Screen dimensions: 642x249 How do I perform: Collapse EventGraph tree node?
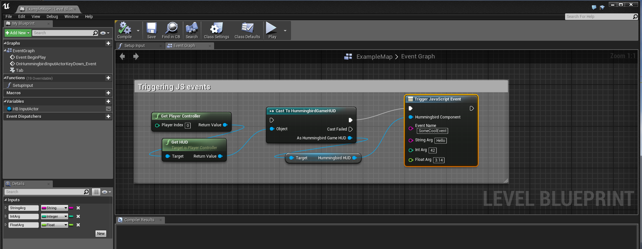(5, 51)
